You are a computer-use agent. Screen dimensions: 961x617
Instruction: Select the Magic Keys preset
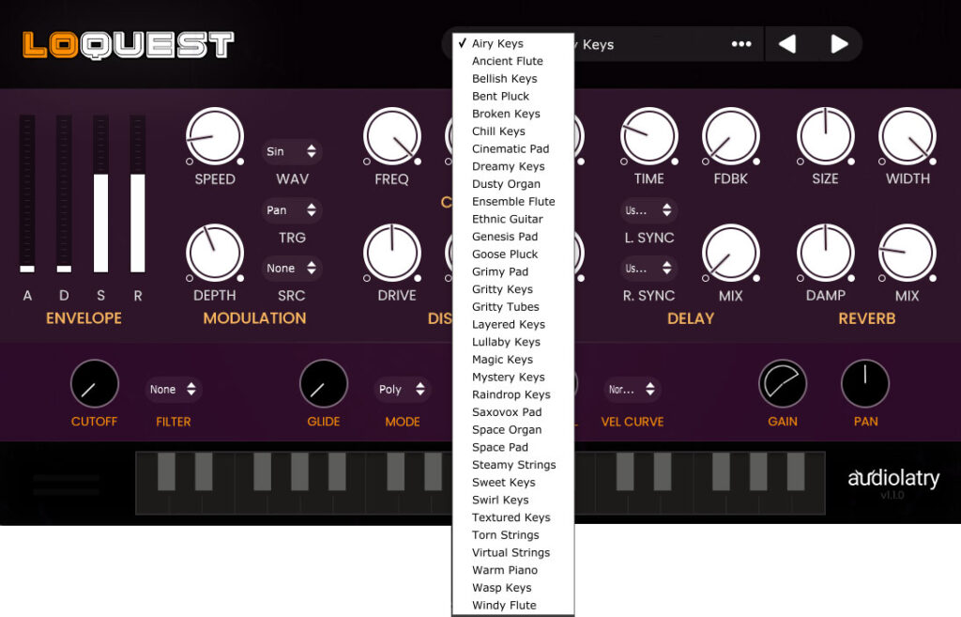pyautogui.click(x=513, y=360)
